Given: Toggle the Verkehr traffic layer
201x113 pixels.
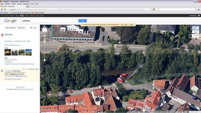Looking at the screenshot, I should tap(196, 35).
